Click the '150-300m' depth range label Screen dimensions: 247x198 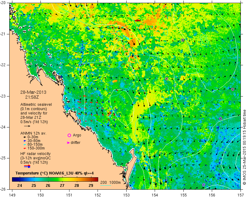(36, 148)
